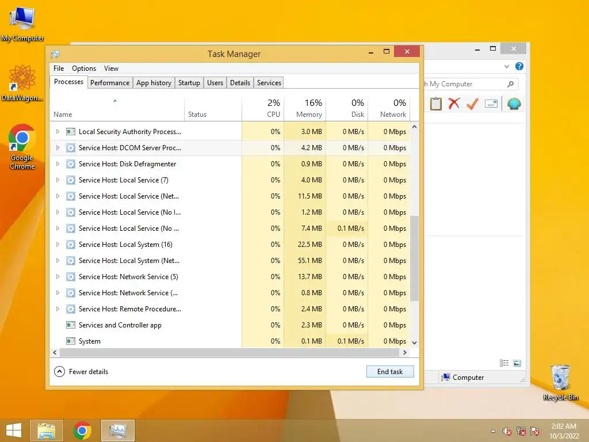Click Fewer details toggle
589x442 pixels.
[81, 372]
